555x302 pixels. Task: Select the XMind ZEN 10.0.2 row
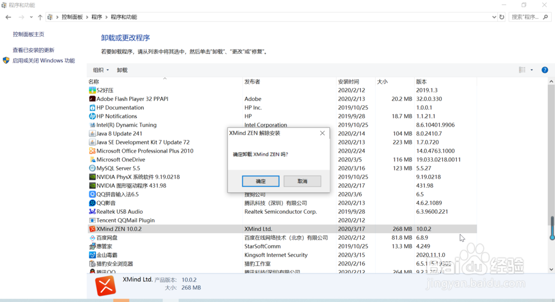[282, 229]
